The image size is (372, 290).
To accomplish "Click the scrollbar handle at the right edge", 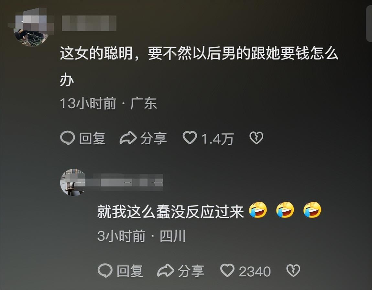I will tap(369, 24).
